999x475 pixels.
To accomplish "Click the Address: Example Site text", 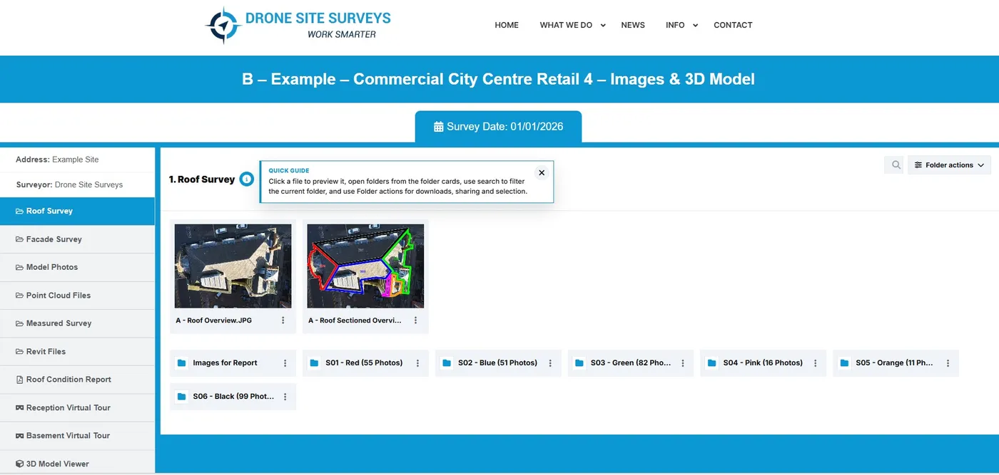I will pos(57,160).
